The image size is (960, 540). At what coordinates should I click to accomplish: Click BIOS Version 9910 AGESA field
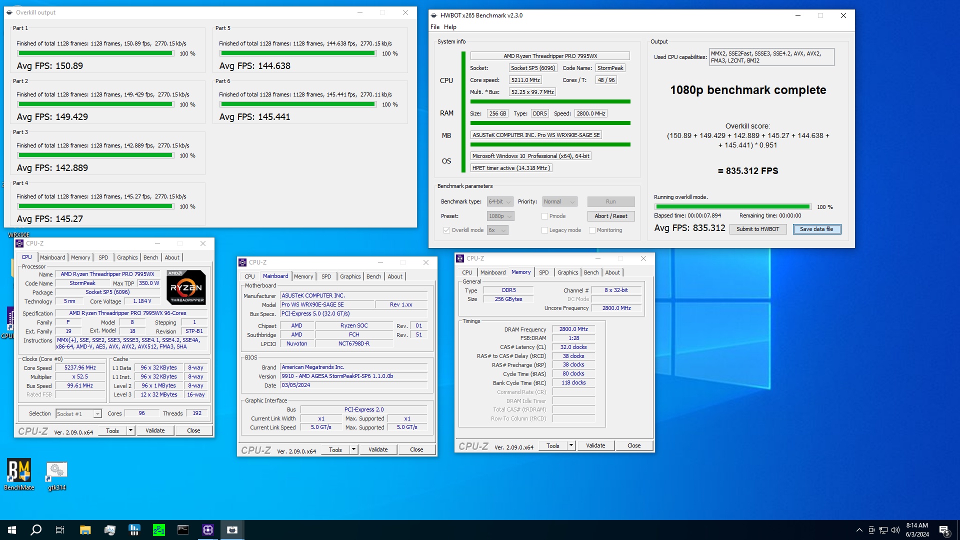(354, 376)
